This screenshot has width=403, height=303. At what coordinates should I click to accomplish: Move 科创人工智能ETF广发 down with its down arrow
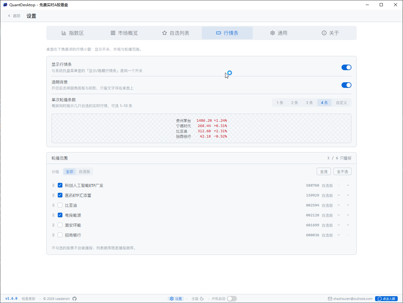coord(348,185)
